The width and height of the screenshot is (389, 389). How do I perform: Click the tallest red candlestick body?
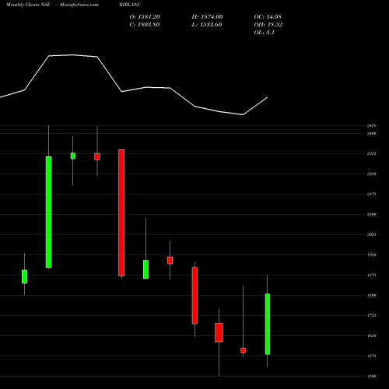121,212
